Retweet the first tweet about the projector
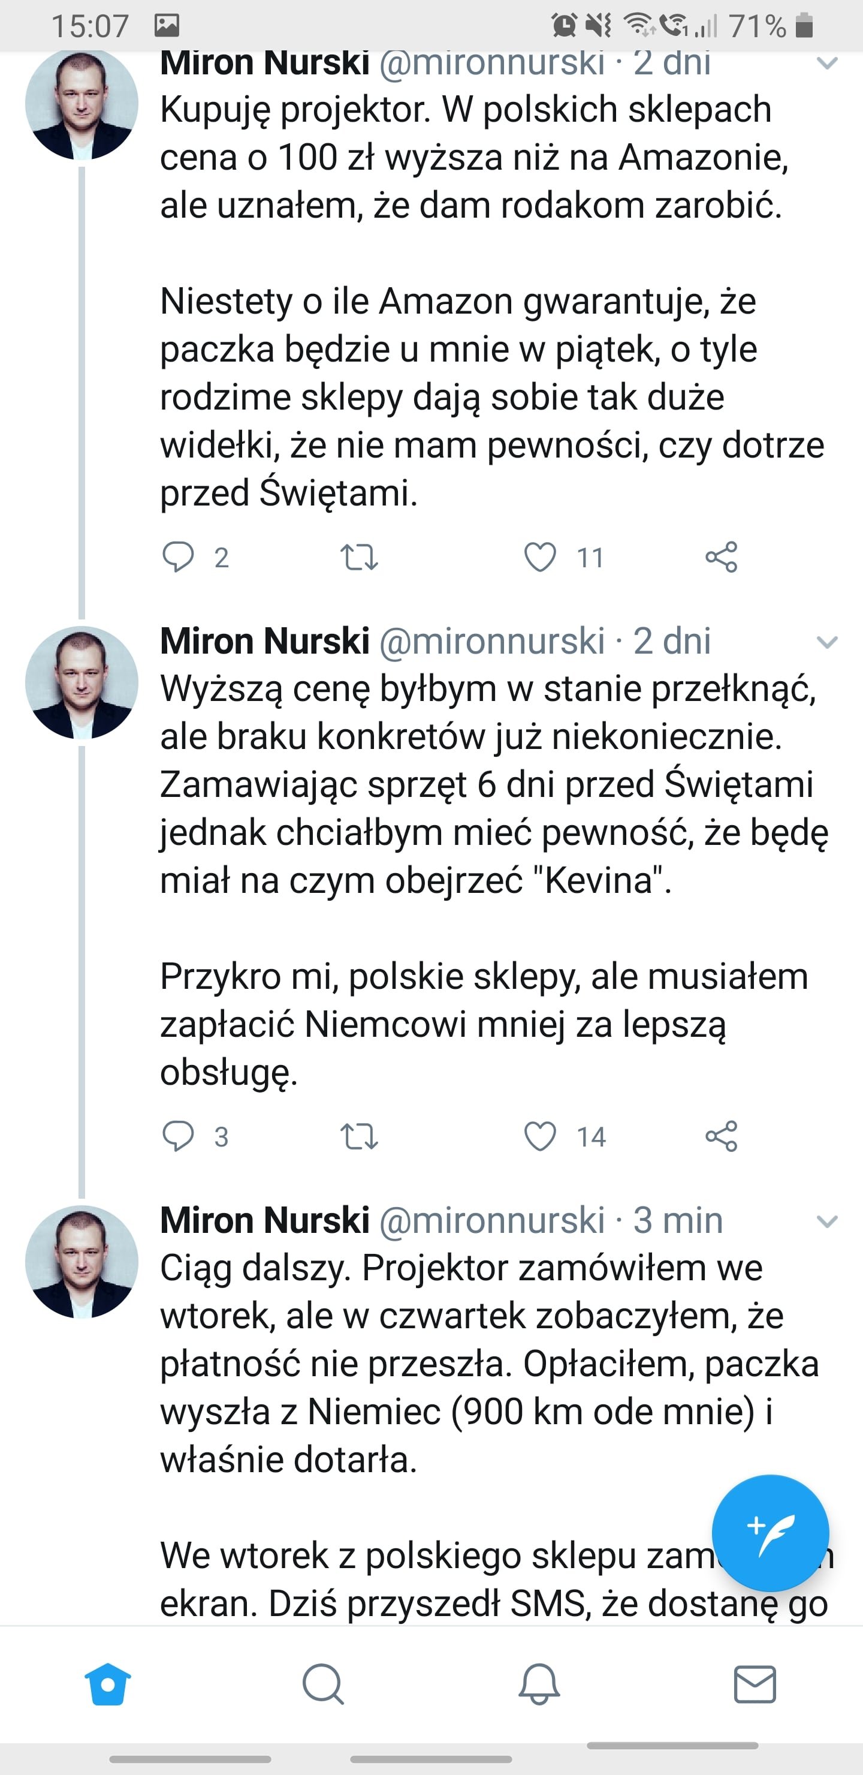Image resolution: width=863 pixels, height=1775 pixels. (360, 556)
